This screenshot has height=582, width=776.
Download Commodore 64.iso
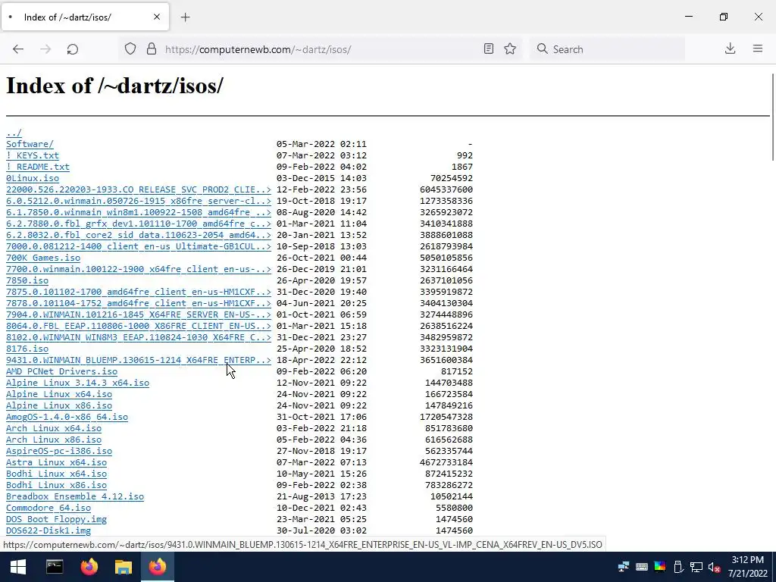click(48, 508)
